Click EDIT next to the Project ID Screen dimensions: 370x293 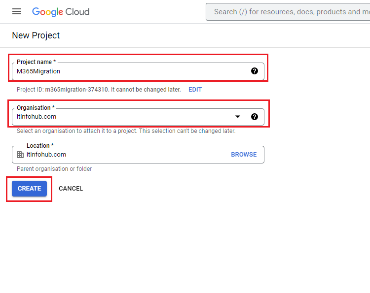195,90
